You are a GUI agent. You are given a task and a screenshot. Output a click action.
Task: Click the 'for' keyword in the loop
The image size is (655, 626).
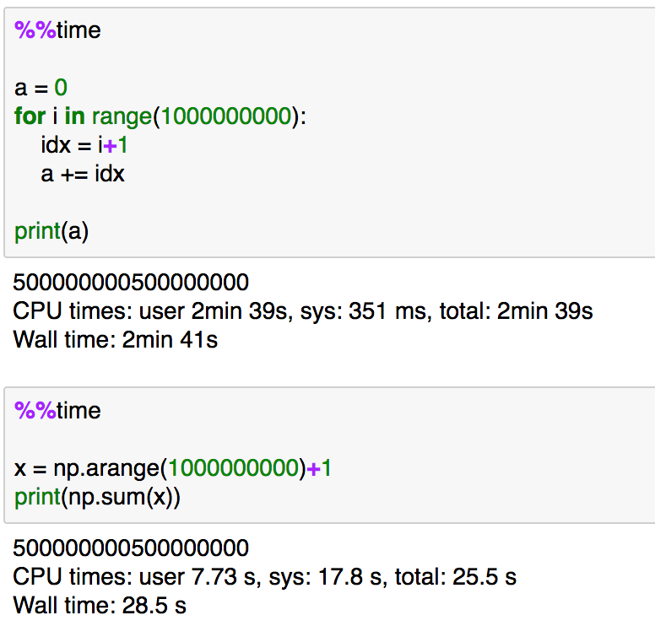[x=30, y=116]
